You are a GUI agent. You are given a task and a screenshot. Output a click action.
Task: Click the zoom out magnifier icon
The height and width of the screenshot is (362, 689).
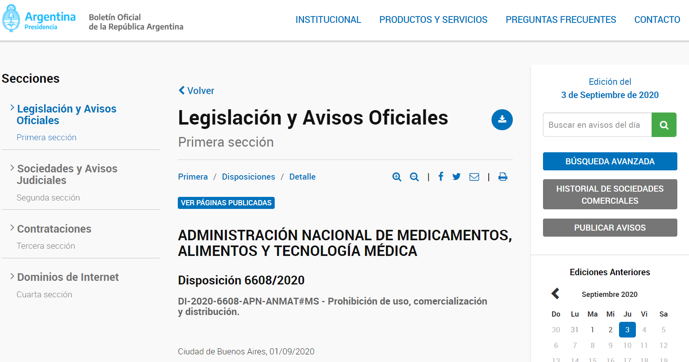(414, 177)
